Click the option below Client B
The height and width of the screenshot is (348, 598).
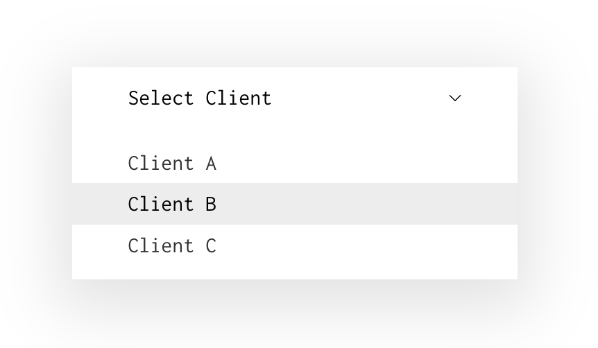pos(172,246)
